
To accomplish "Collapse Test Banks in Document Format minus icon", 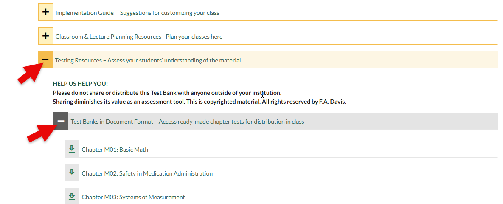I will 61,121.
